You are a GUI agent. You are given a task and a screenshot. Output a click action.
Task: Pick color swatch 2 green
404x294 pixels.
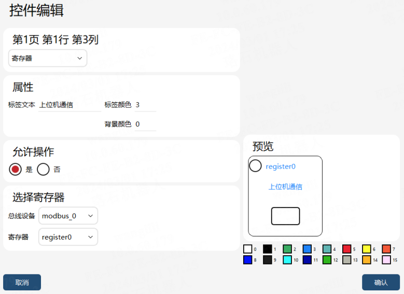tap(287, 249)
